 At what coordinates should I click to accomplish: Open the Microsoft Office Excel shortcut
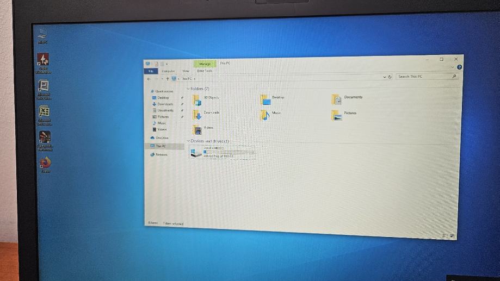(x=44, y=115)
